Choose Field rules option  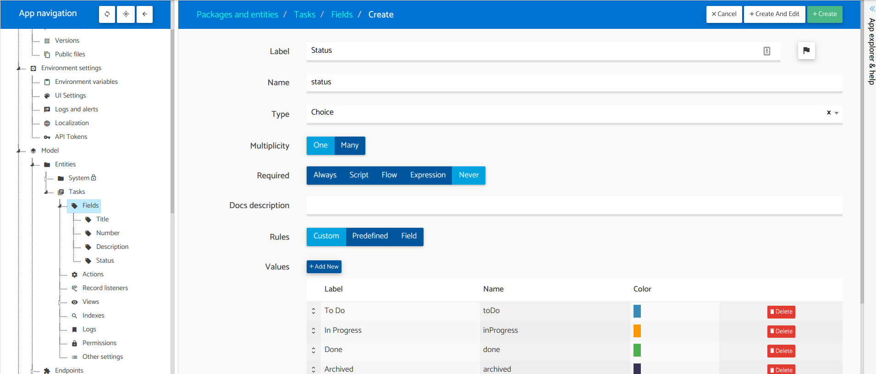tap(409, 236)
